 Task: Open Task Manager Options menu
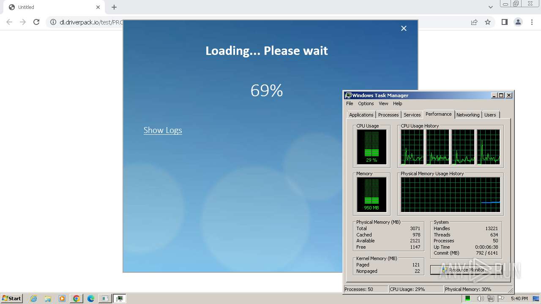click(x=366, y=103)
